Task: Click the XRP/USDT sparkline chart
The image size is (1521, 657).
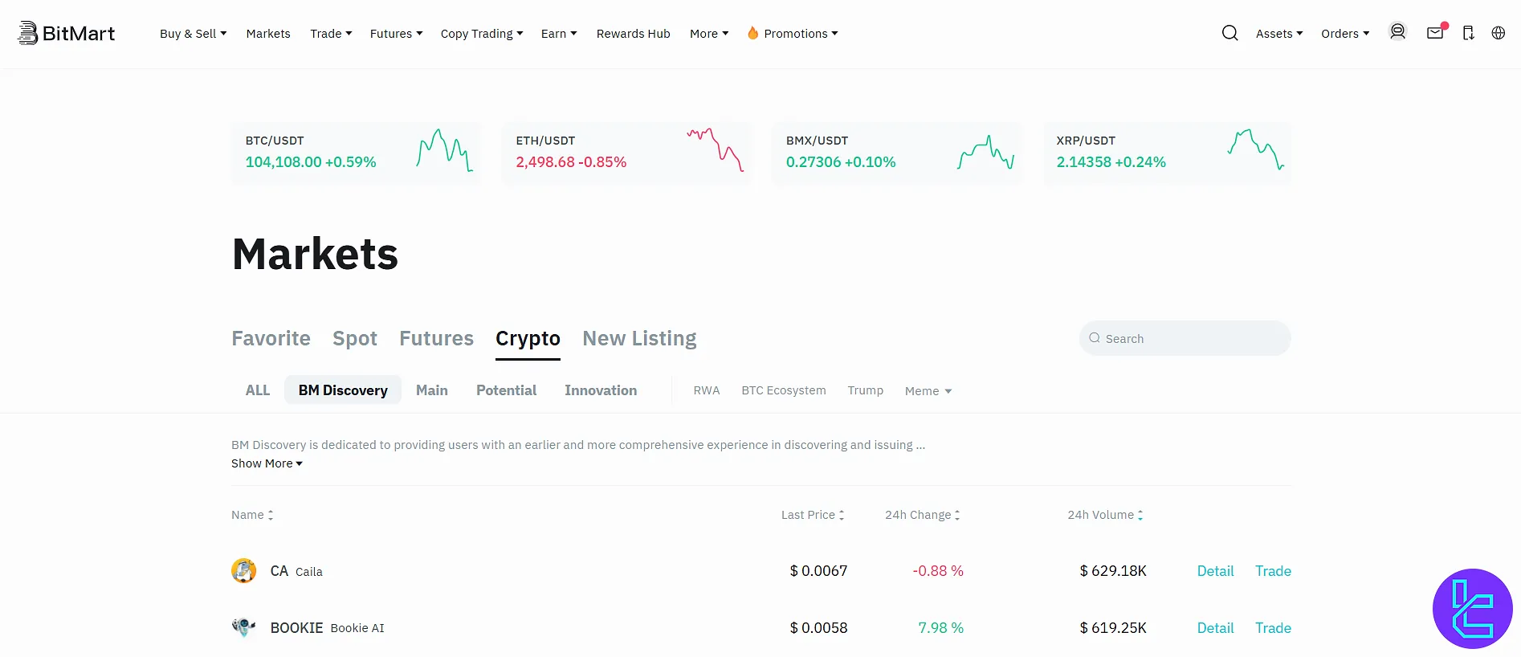Action: 1256,149
